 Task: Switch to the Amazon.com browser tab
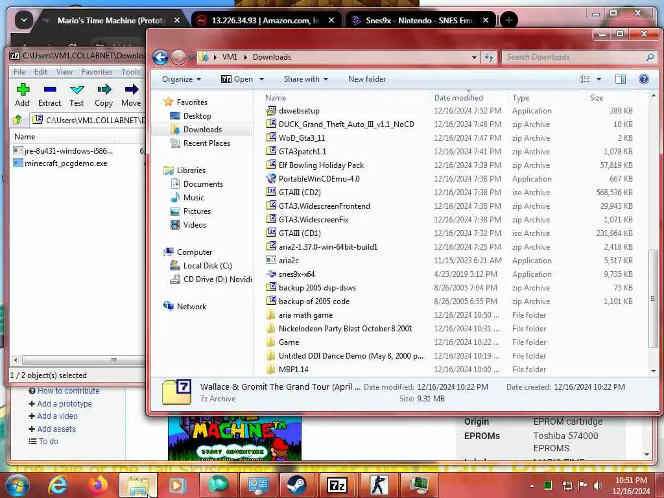tap(266, 20)
